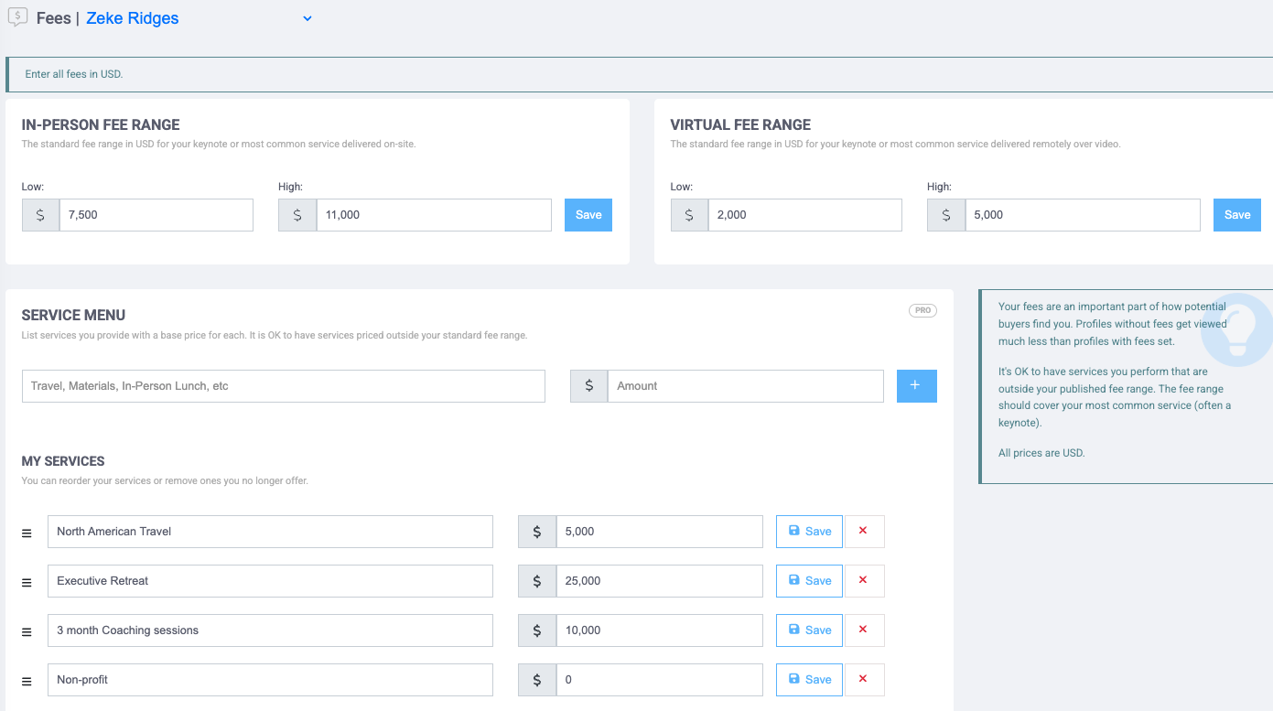Add the new service with plus button
1273x711 pixels.
917,386
